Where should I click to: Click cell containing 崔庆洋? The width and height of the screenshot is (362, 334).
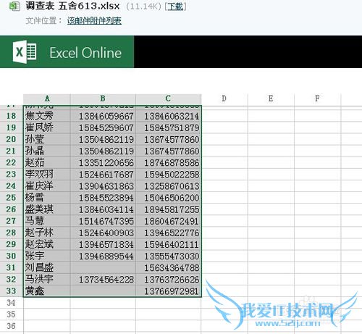click(x=47, y=186)
